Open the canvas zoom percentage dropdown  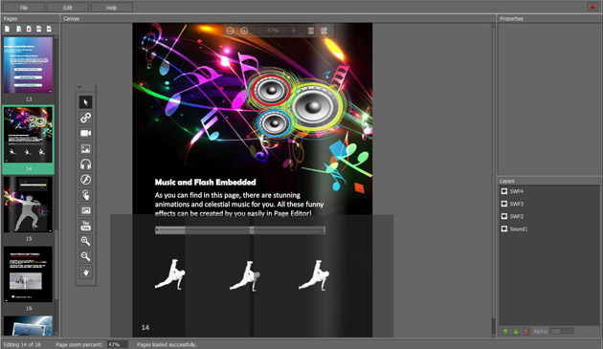click(x=294, y=31)
